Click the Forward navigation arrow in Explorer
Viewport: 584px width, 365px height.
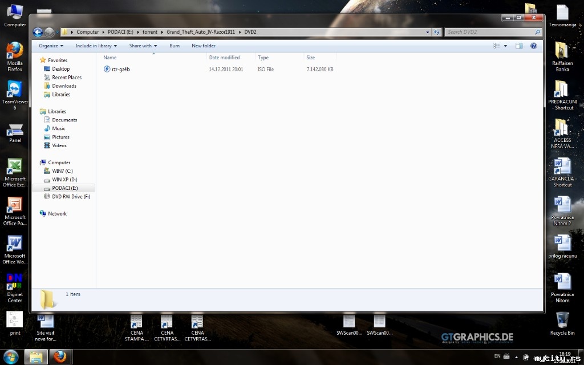49,32
